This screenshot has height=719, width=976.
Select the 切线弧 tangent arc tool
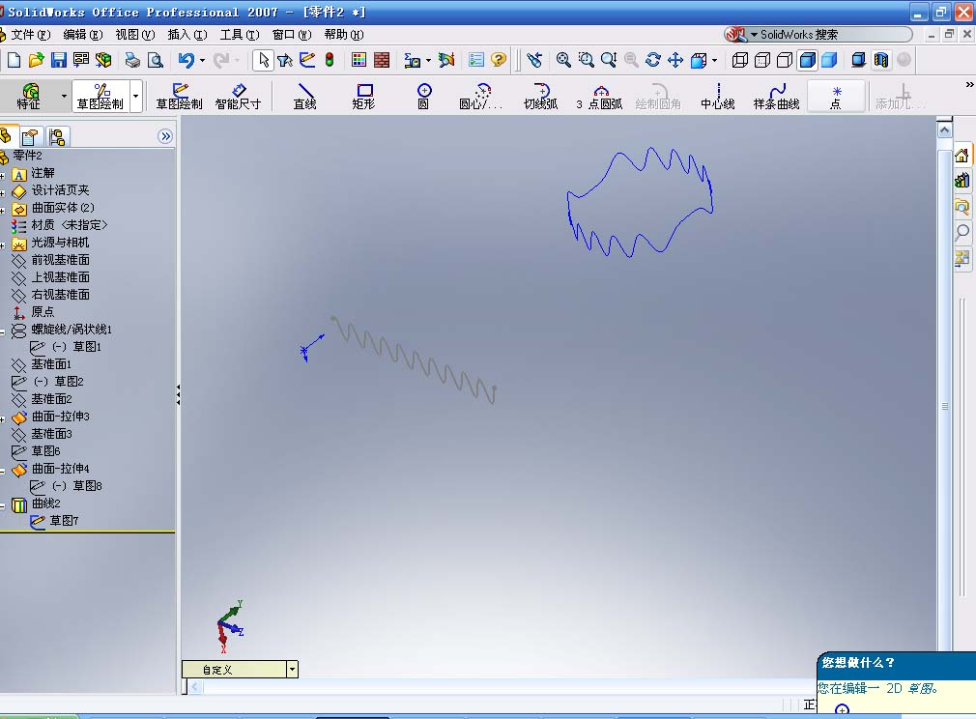(x=541, y=97)
